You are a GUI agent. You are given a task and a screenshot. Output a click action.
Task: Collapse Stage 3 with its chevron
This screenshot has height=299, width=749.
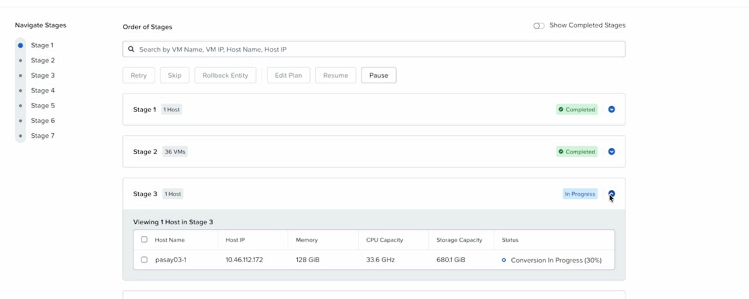pyautogui.click(x=611, y=194)
